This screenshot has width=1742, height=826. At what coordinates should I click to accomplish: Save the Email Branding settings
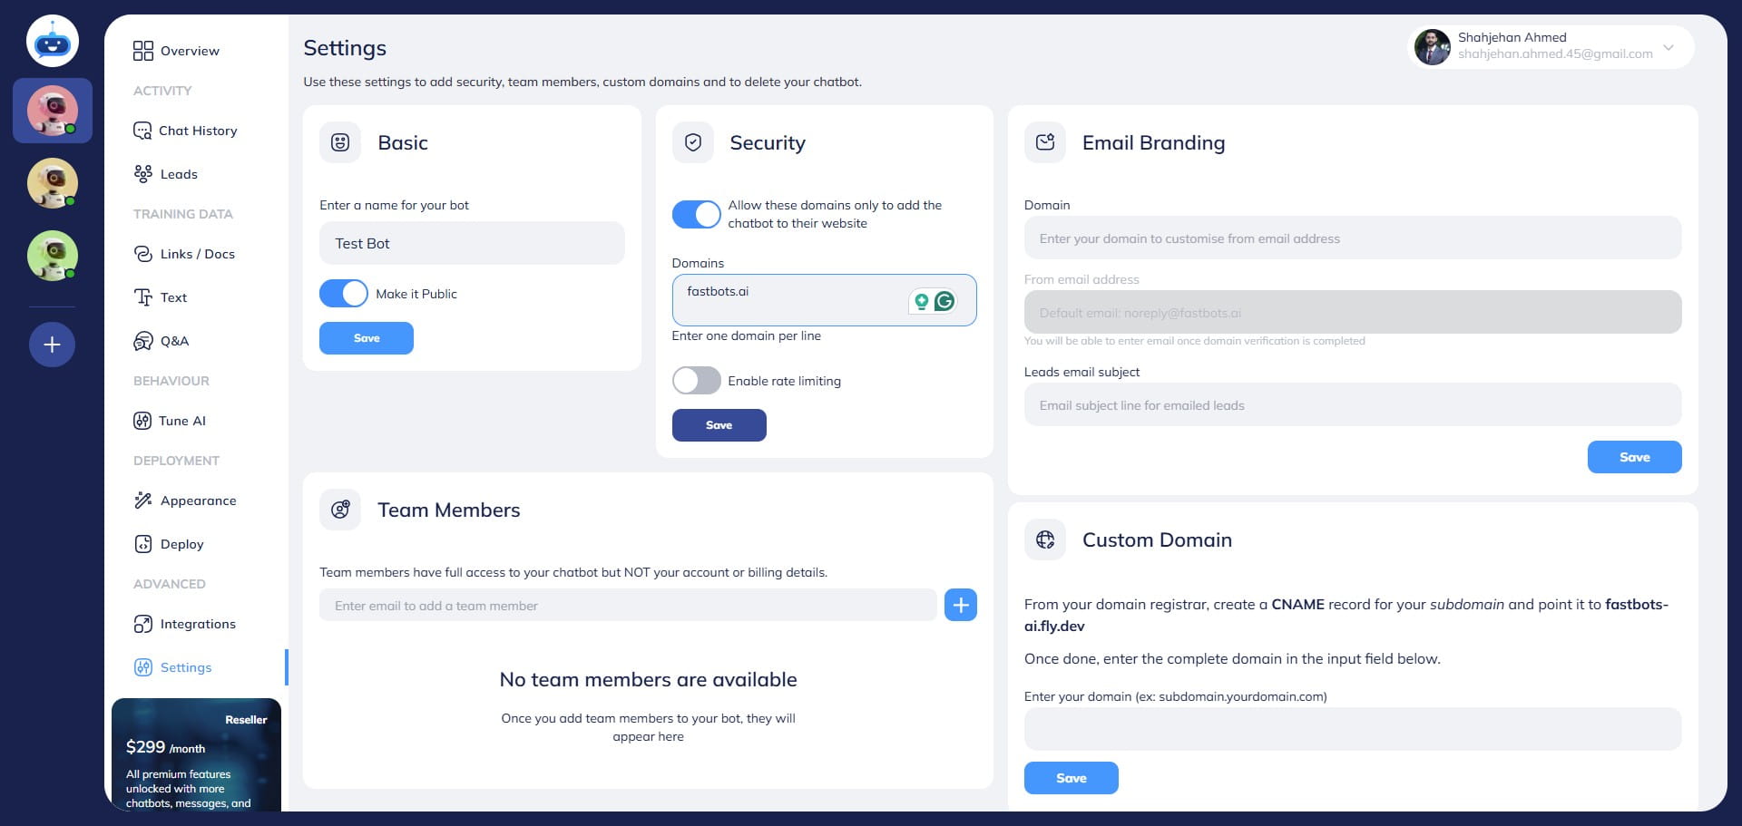click(1635, 457)
